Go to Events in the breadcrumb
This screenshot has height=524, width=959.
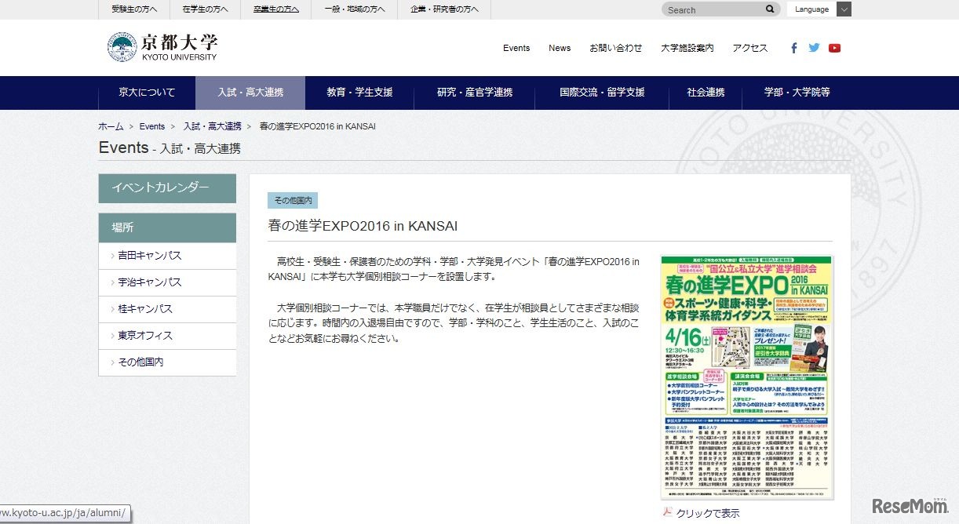[x=152, y=126]
